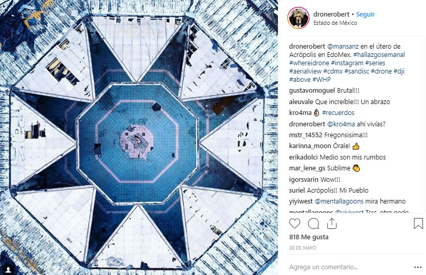Open the #hallazgosemanal hashtag
The height and width of the screenshot is (275, 426).
(379, 54)
